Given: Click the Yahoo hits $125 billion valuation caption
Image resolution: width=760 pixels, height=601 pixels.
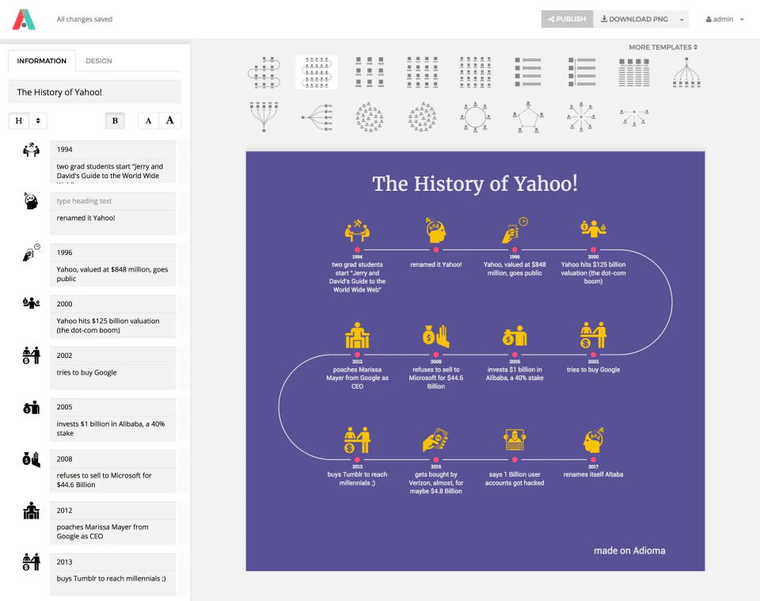Looking at the screenshot, I should 593,273.
